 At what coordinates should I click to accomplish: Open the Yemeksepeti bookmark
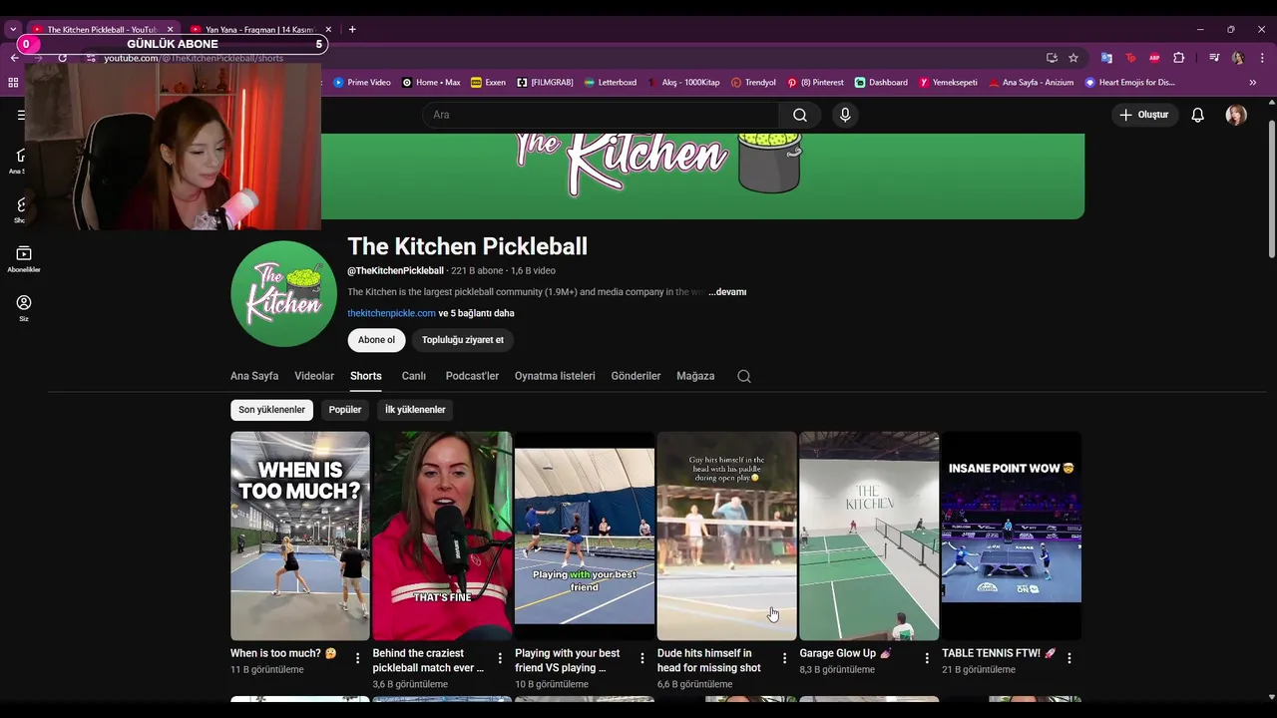tap(948, 83)
